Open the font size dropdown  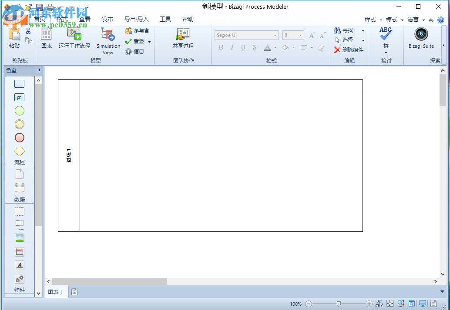point(300,35)
